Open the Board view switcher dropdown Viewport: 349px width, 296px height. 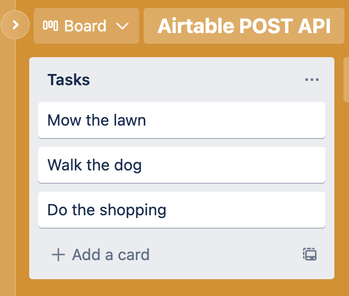point(86,26)
